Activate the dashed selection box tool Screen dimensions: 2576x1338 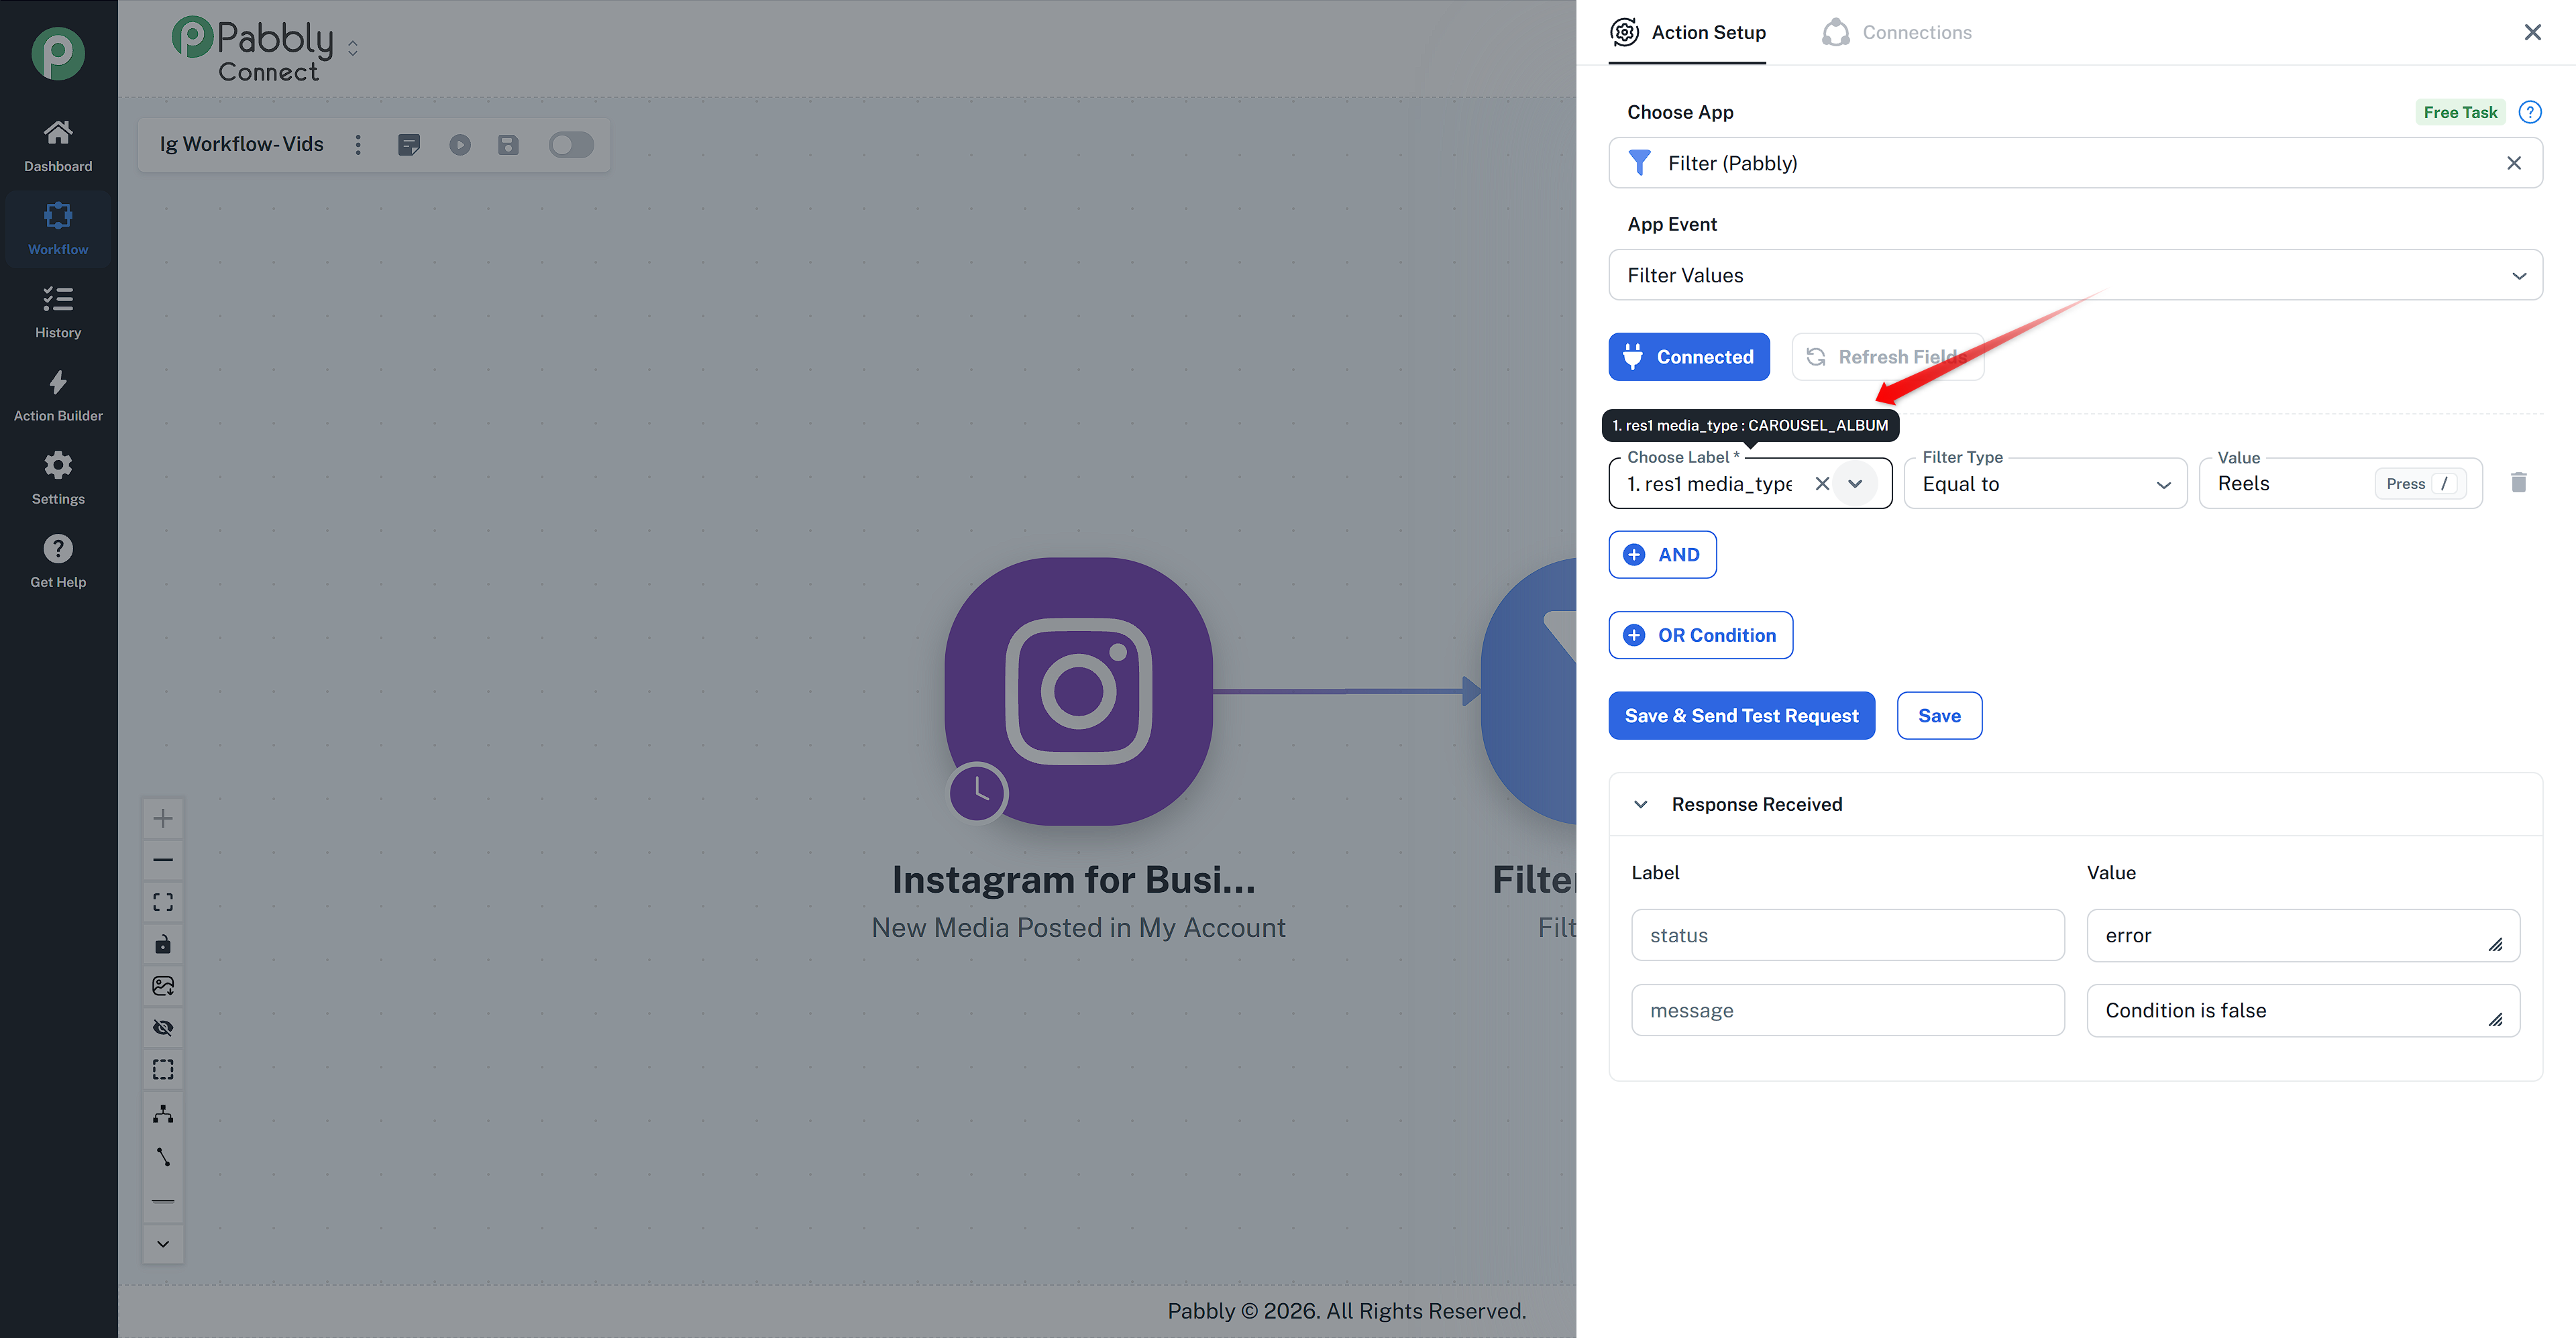click(163, 1070)
